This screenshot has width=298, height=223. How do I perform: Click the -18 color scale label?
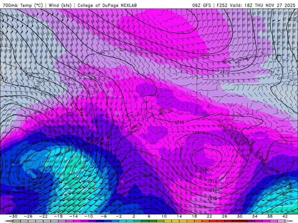click(x=58, y=216)
